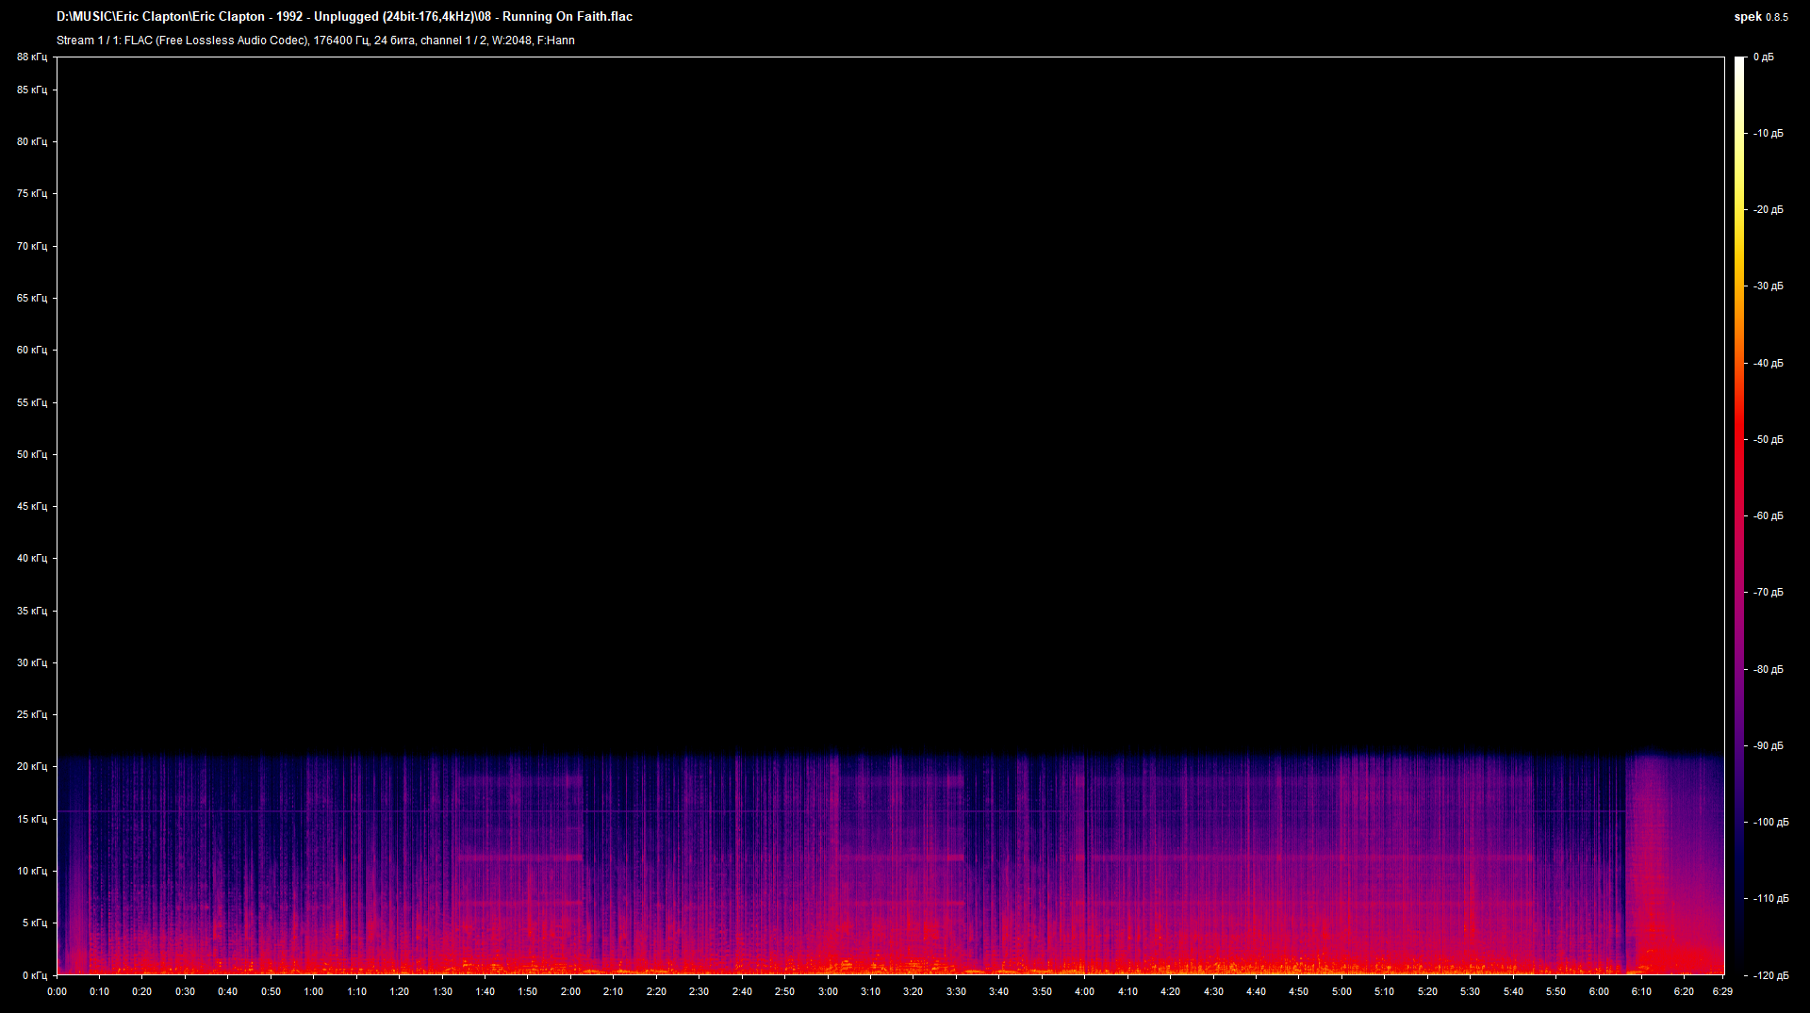Click the -60 дБ color scale label
This screenshot has height=1013, width=1810.
(1768, 516)
